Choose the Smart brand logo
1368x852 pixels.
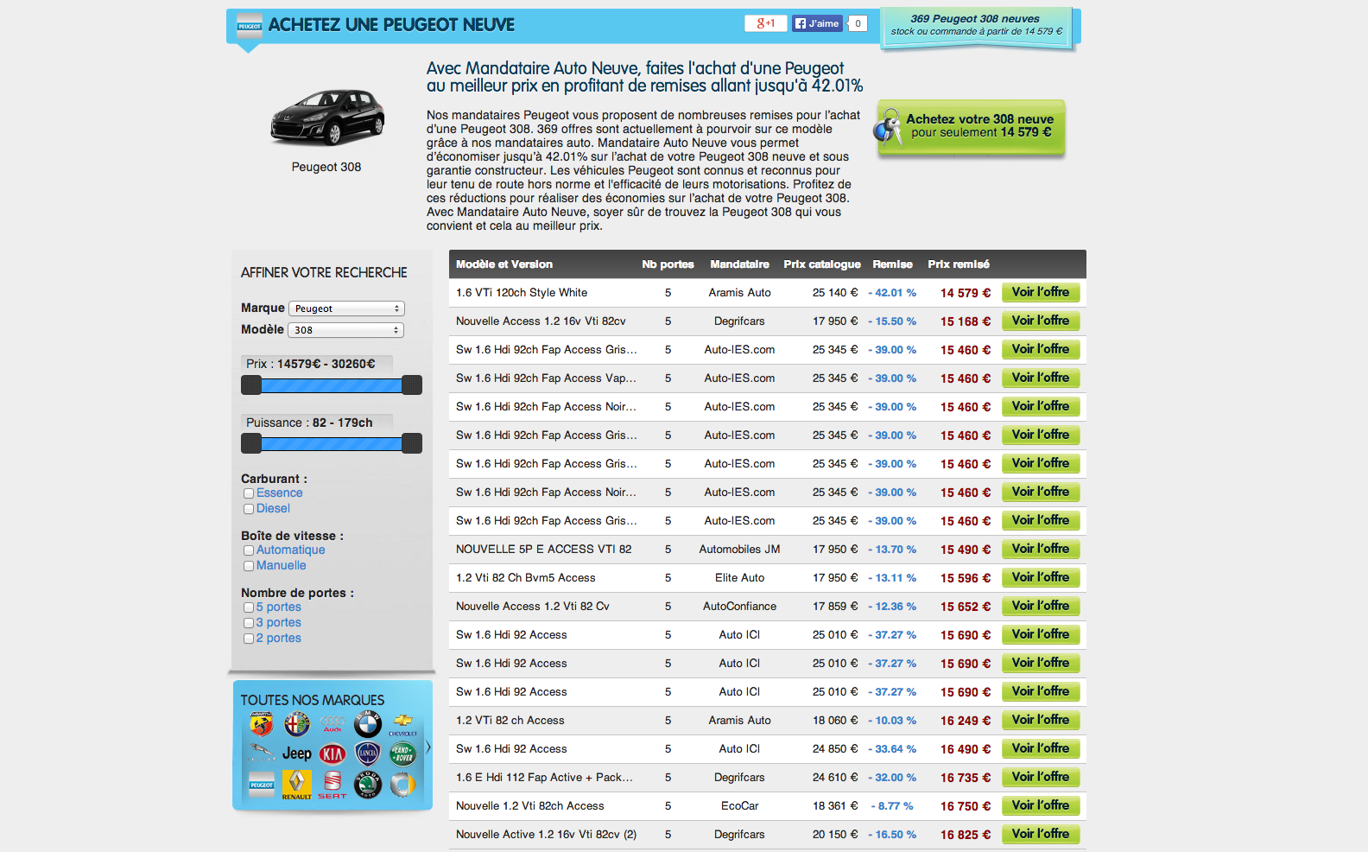[x=402, y=785]
